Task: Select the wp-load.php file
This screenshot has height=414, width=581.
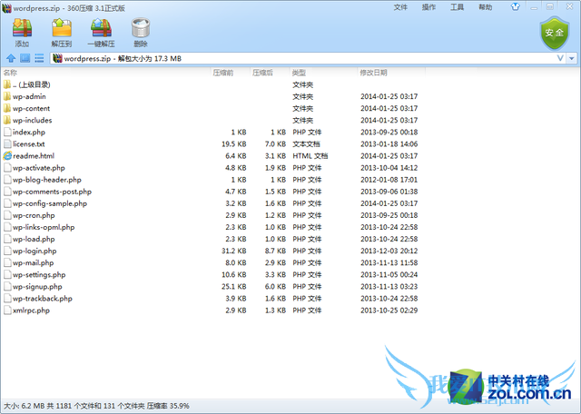Action: tap(34, 239)
